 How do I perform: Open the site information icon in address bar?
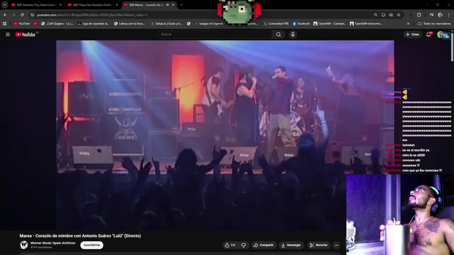pyautogui.click(x=32, y=15)
